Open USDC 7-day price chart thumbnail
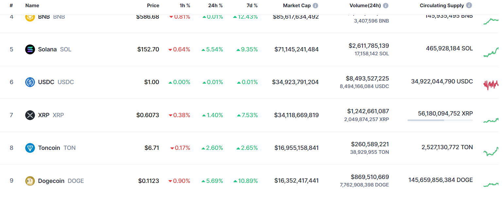The height and width of the screenshot is (197, 504). 491,84
